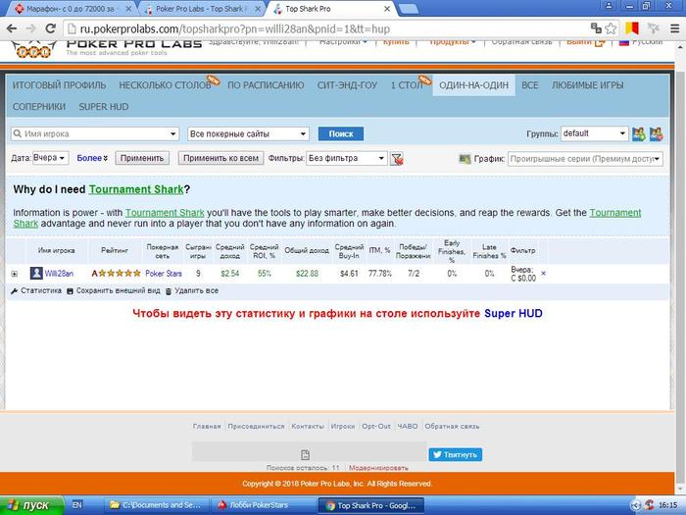Click Сохранить внешний вид save icon
Image resolution: width=686 pixels, height=515 pixels.
pos(70,291)
